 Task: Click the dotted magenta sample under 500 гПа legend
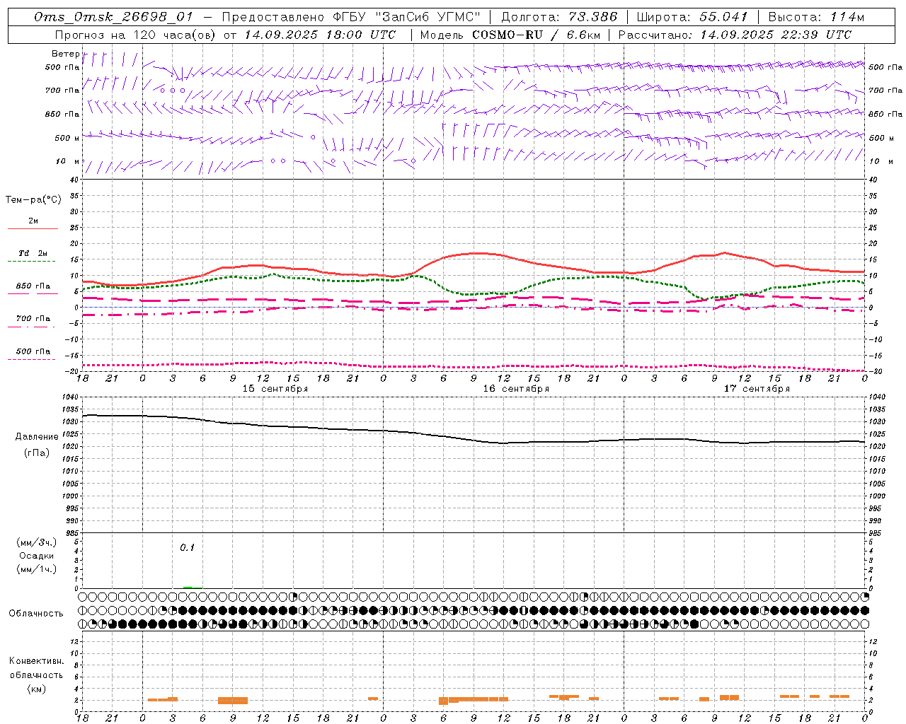point(33,359)
